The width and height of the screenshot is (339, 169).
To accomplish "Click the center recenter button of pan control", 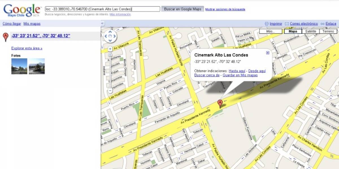I will 110,36.
